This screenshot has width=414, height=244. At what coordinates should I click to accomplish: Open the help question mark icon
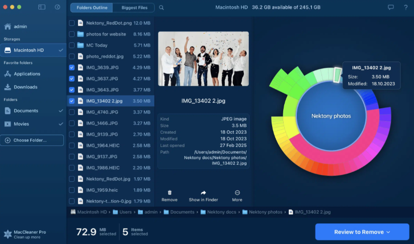(x=405, y=8)
